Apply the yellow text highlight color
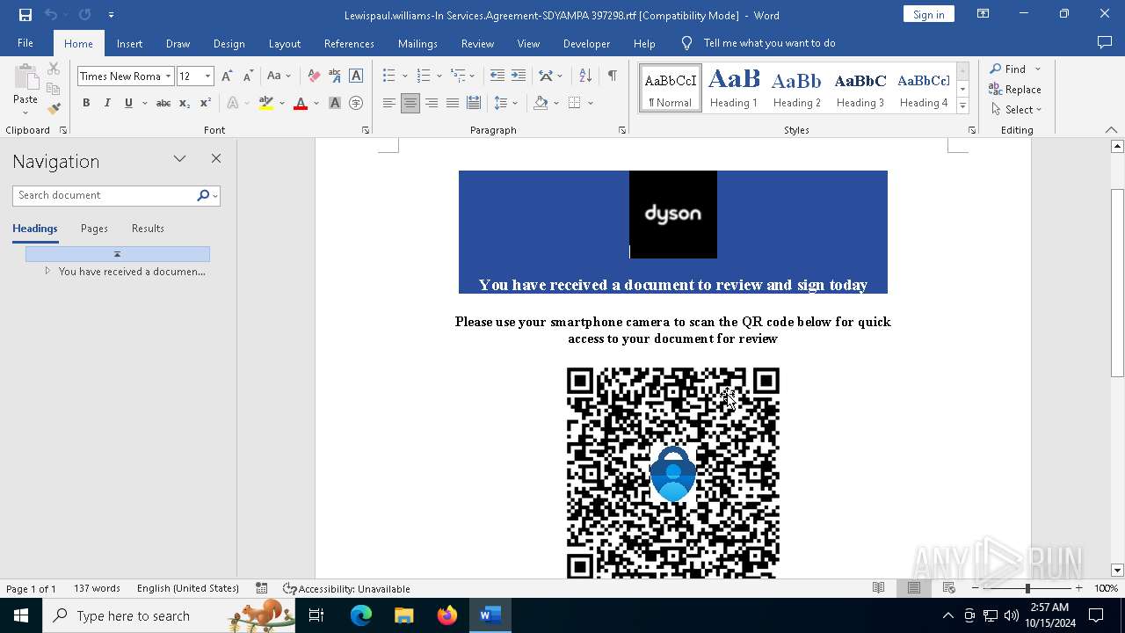This screenshot has height=633, width=1125. [x=266, y=104]
